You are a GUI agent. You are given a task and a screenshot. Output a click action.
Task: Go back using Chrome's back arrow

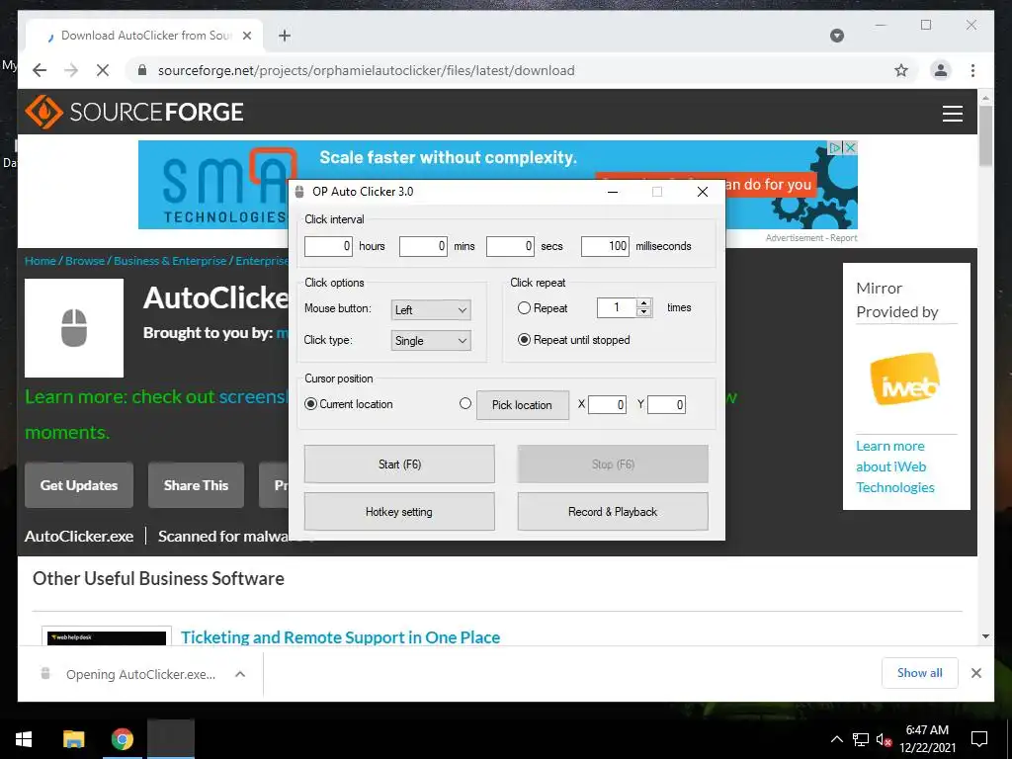pyautogui.click(x=40, y=70)
